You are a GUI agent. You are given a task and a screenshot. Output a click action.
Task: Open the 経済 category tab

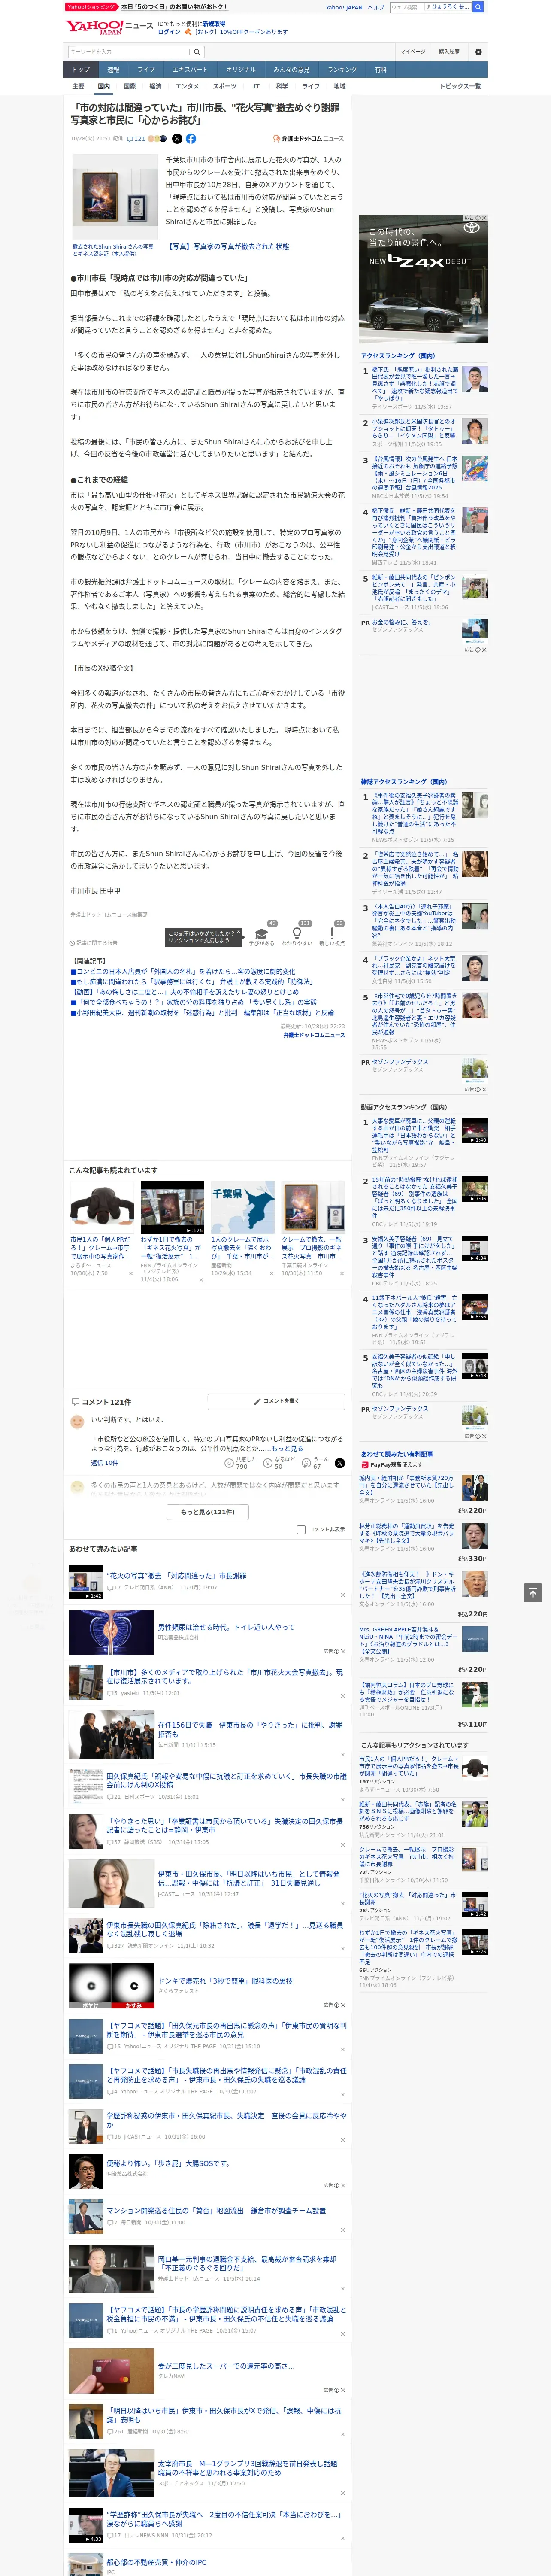pyautogui.click(x=155, y=86)
